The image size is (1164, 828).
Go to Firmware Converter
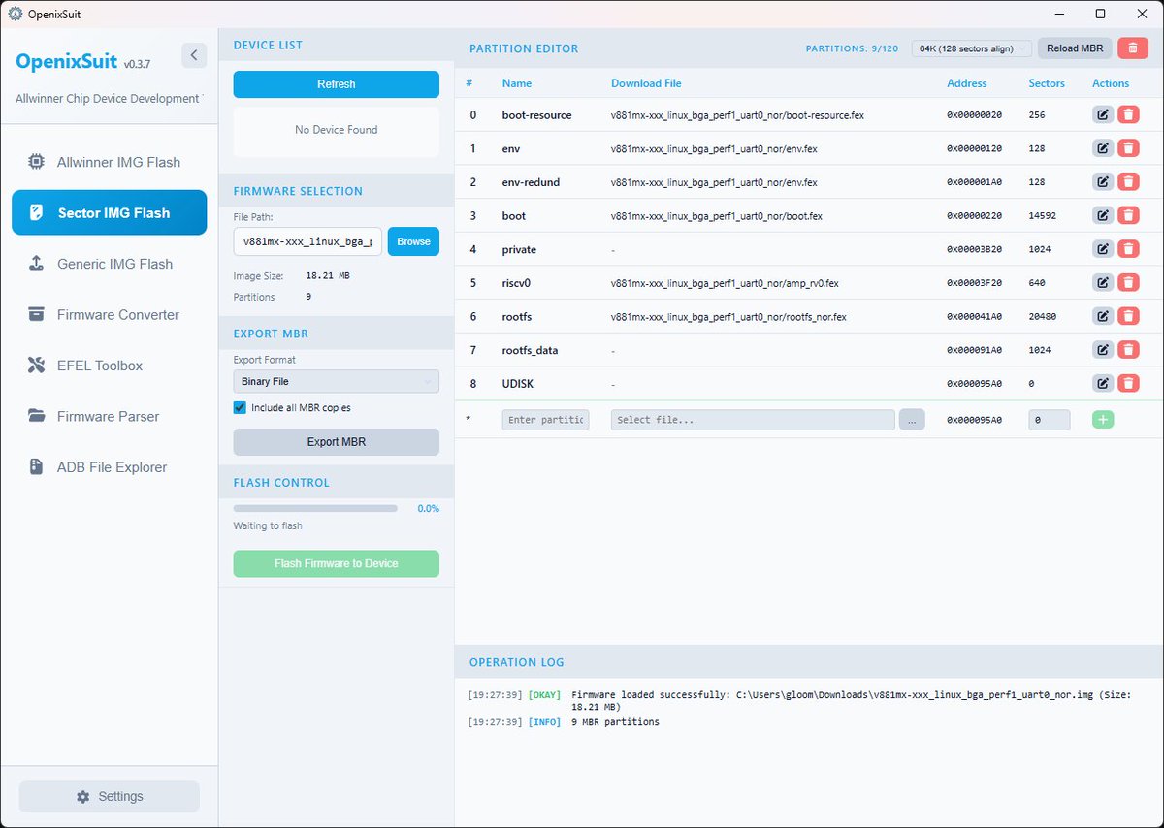pyautogui.click(x=109, y=314)
